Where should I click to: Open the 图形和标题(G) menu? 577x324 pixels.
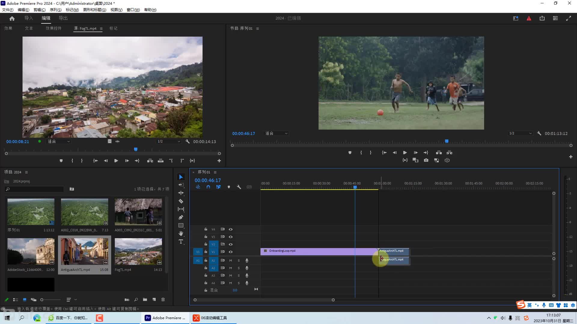[x=95, y=10]
